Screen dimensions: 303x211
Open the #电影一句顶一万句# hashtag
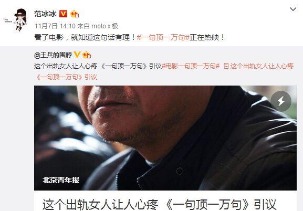tap(191, 66)
